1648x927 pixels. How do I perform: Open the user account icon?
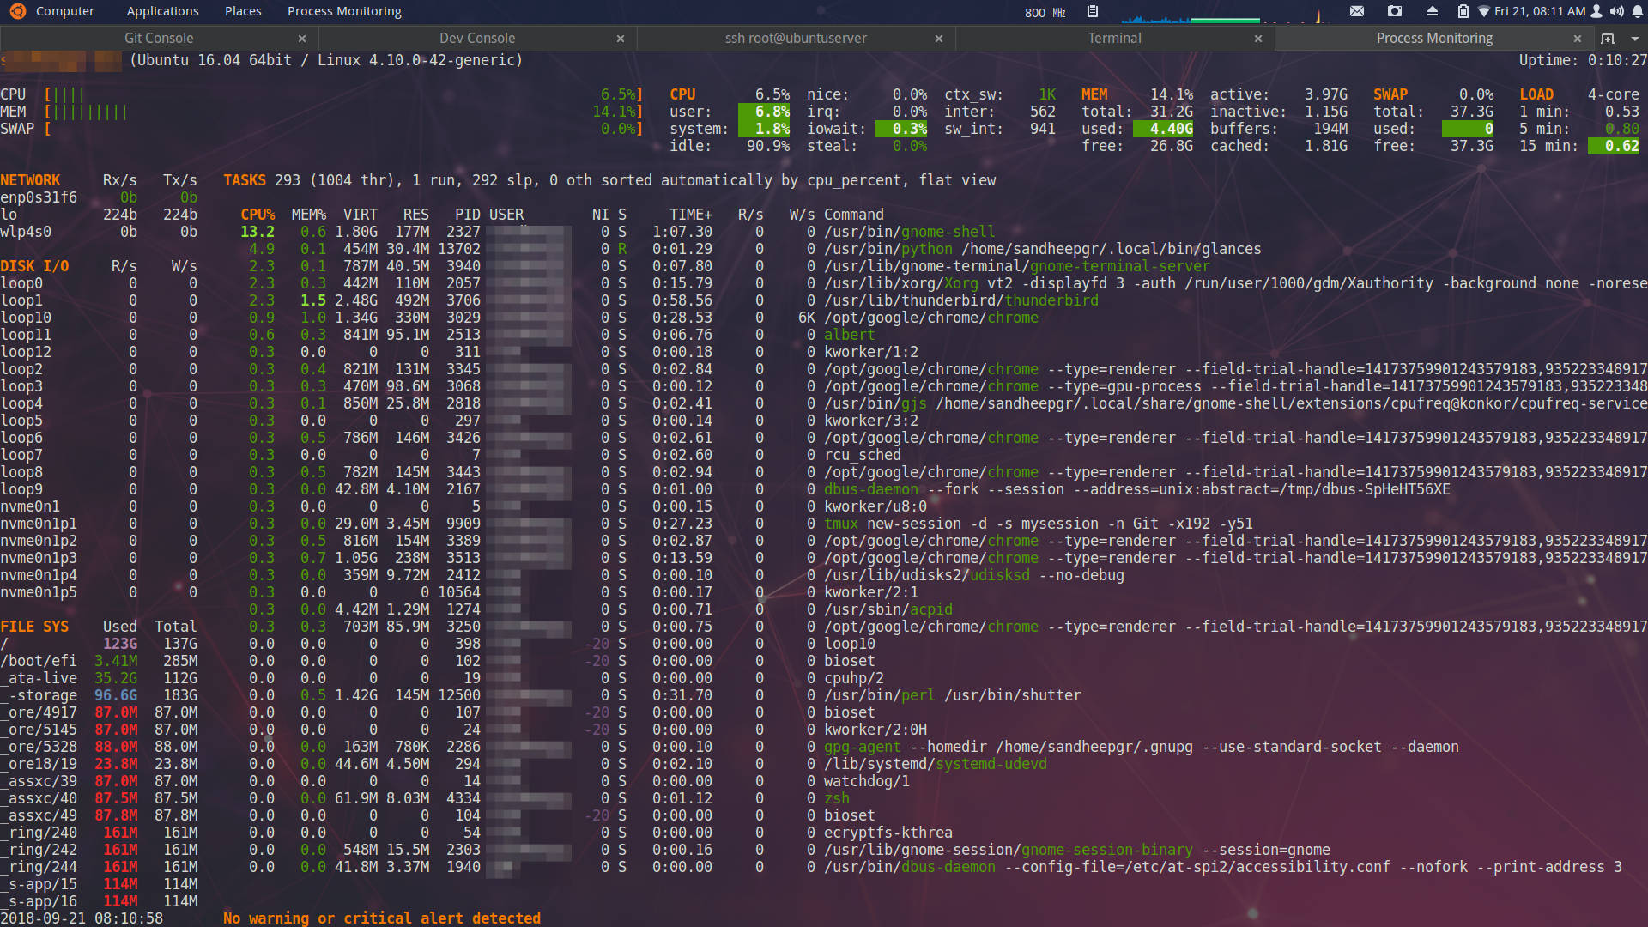click(x=1596, y=11)
